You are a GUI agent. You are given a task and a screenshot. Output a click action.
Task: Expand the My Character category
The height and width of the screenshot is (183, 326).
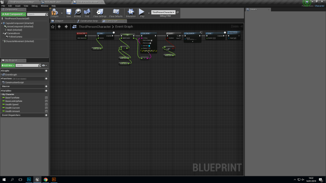click(x=1, y=94)
